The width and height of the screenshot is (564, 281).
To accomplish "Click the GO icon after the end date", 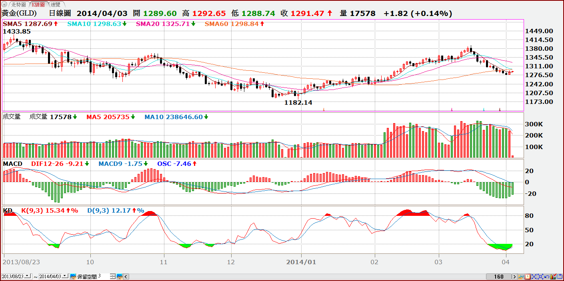I will click(73, 276).
